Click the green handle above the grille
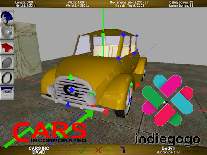The width and height of the screenshot is (207, 155). click(71, 77)
